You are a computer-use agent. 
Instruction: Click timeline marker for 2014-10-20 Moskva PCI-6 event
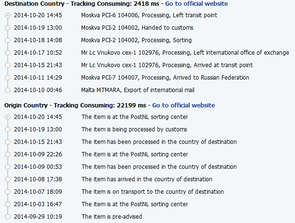pos(7,15)
